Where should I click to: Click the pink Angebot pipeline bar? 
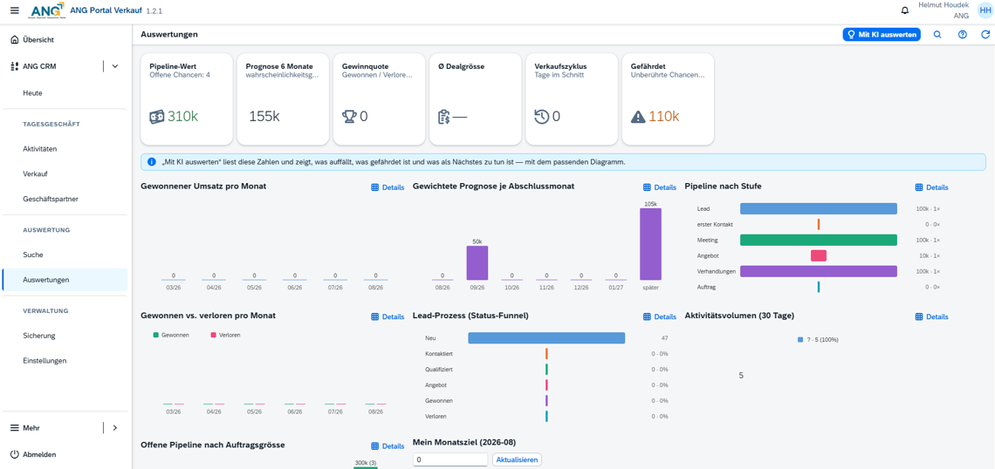pyautogui.click(x=819, y=255)
